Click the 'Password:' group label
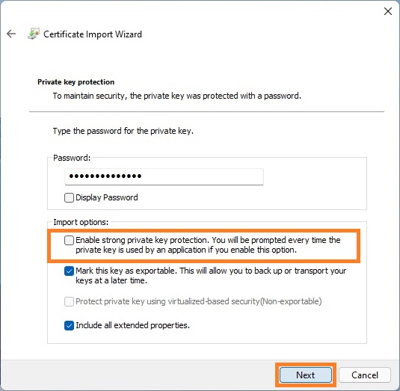Viewport: 400px width, 391px height. (72, 158)
